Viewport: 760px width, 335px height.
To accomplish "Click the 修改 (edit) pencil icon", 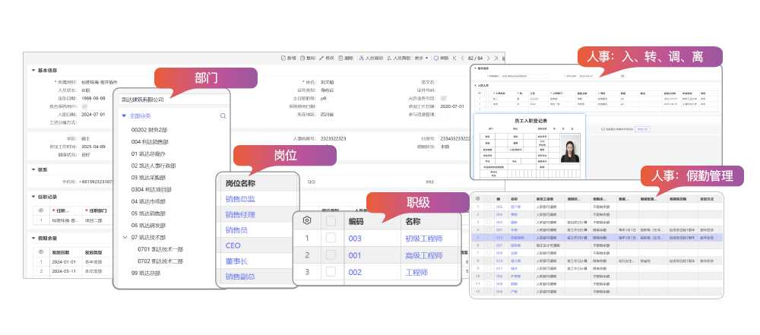I will pos(321,58).
